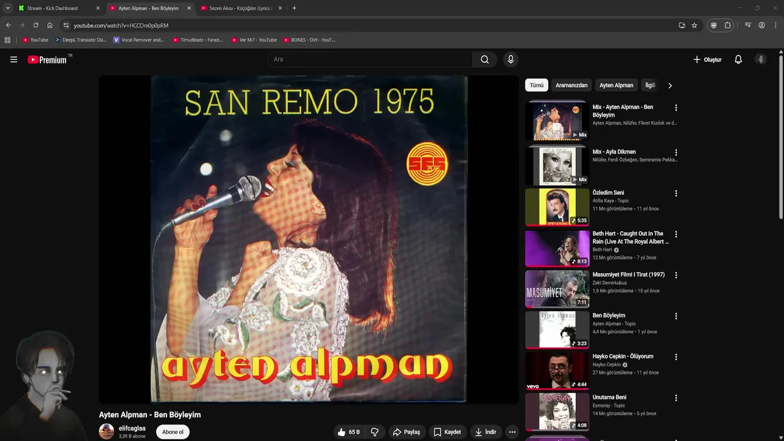
Task: Open options for Mix - Ayla Dikmen
Action: click(676, 153)
